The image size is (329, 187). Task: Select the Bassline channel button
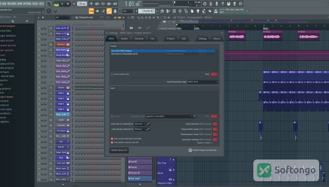click(63, 44)
